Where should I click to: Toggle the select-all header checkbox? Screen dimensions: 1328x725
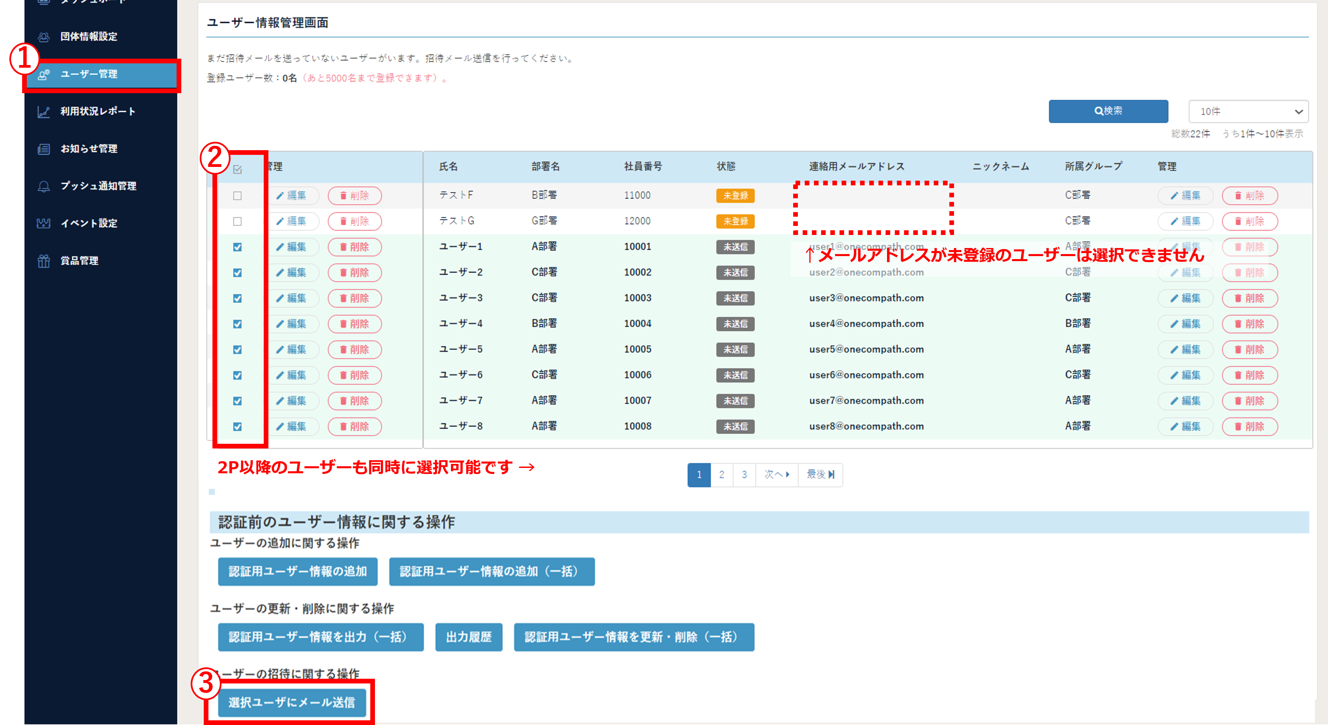tap(238, 169)
